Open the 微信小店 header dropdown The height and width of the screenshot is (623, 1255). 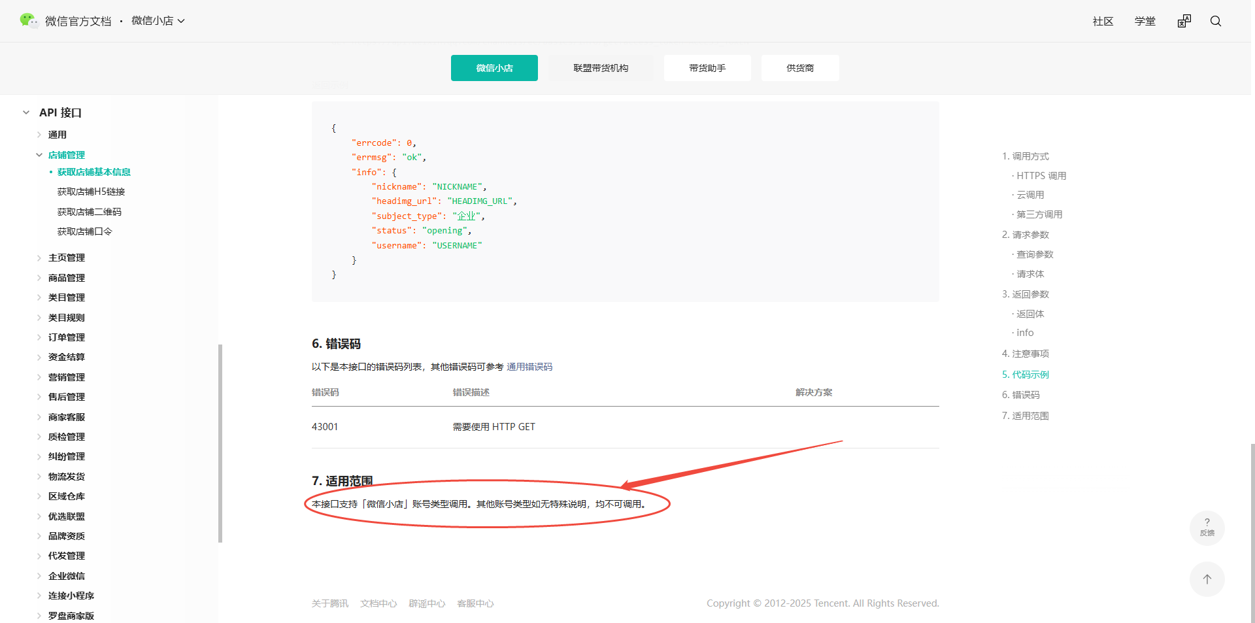(x=158, y=21)
